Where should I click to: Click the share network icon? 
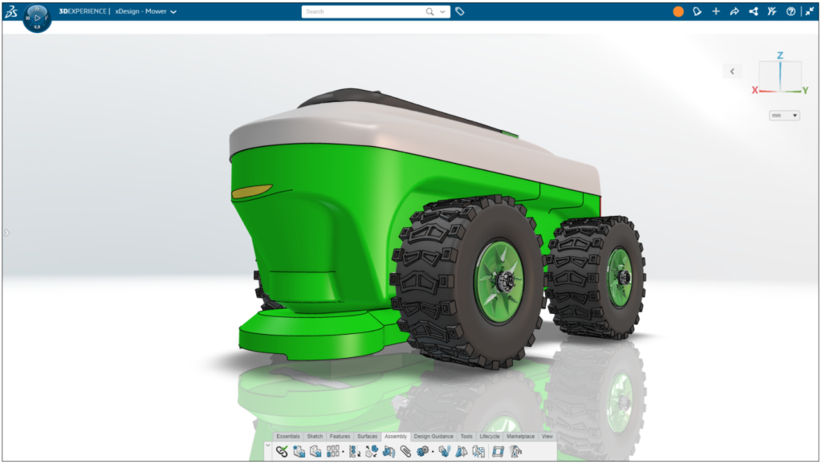point(753,12)
